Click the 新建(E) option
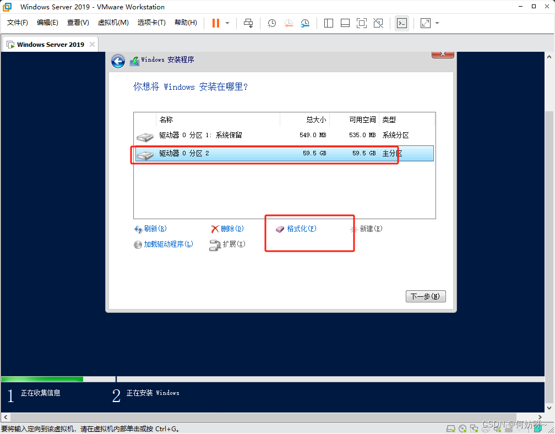The width and height of the screenshot is (555, 434). point(371,229)
